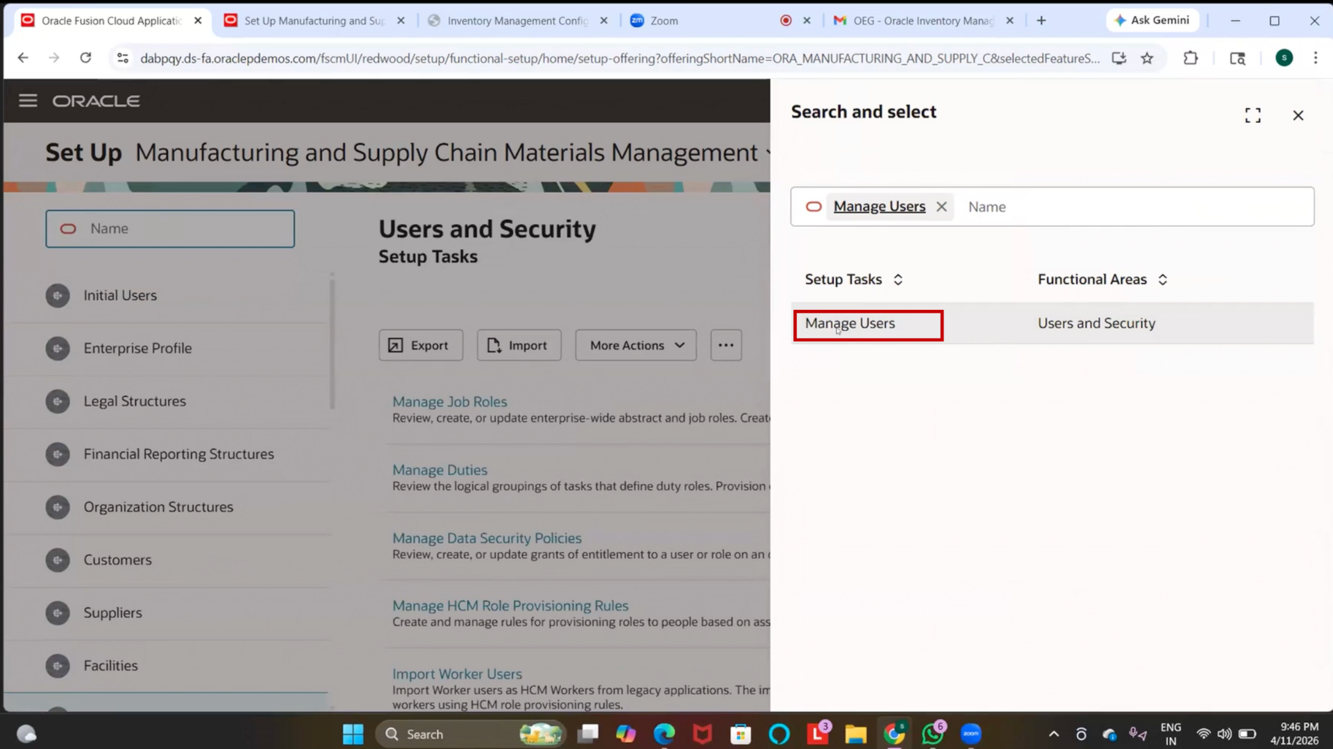1333x749 pixels.
Task: Expand Search and select panel to fullscreen
Action: (x=1252, y=115)
